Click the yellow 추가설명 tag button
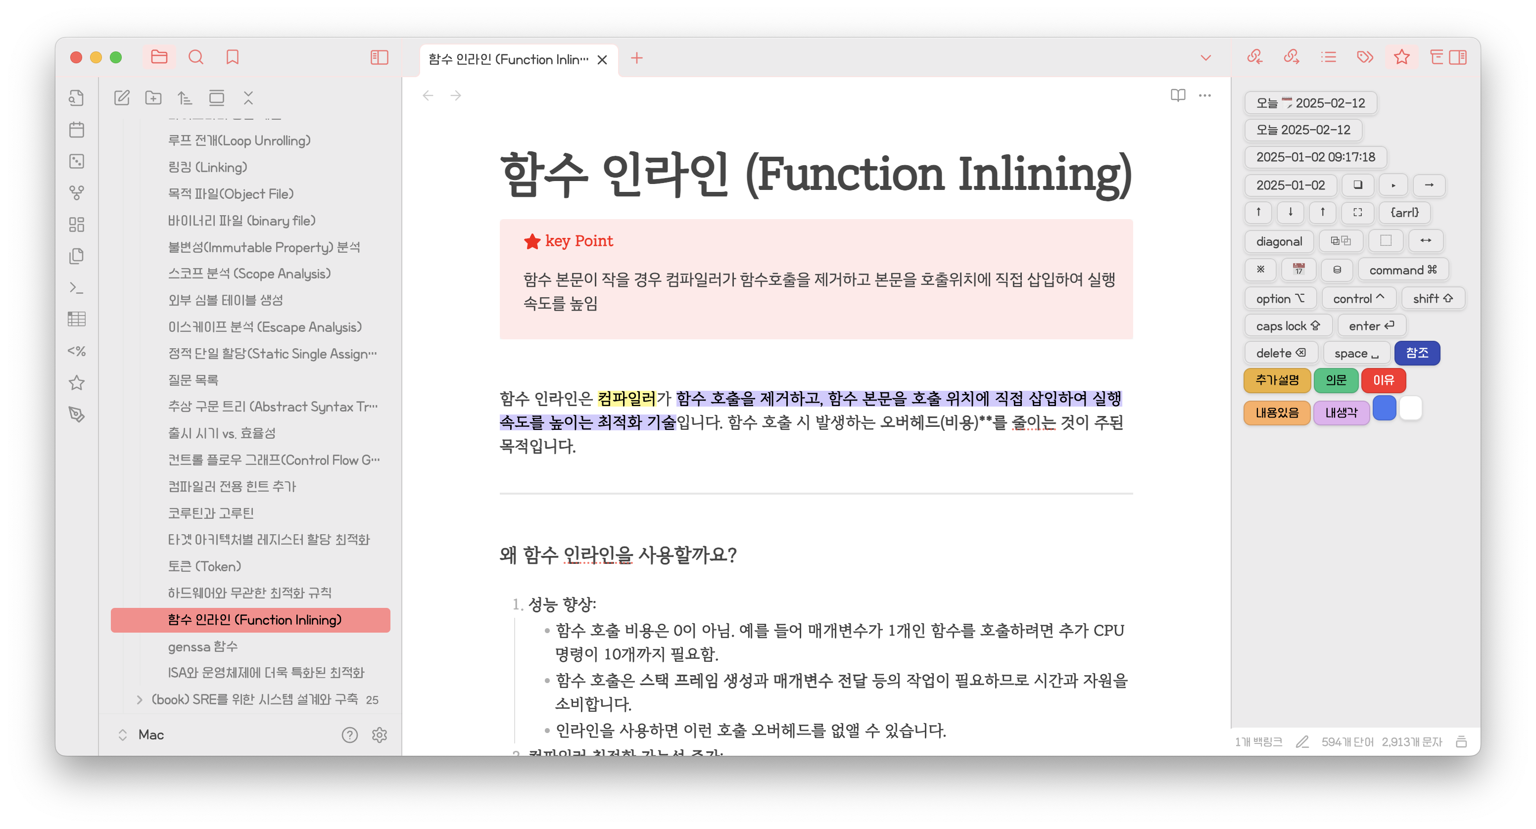This screenshot has width=1536, height=829. 1277,380
